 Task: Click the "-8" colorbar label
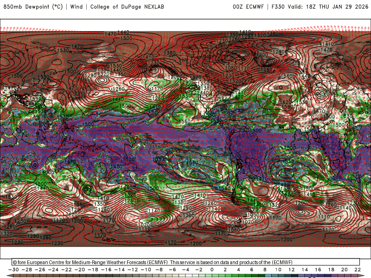(159, 270)
